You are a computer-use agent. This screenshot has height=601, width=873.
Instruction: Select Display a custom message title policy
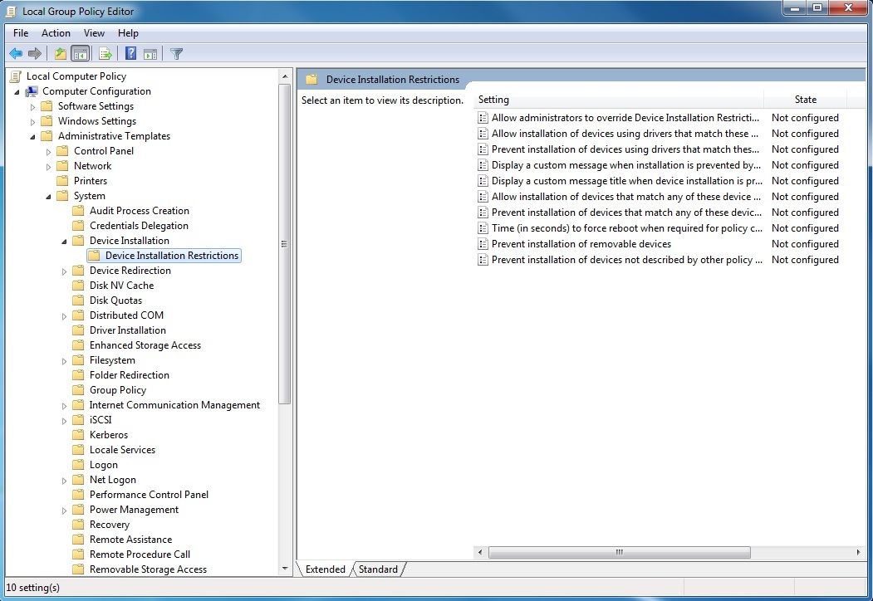(627, 181)
